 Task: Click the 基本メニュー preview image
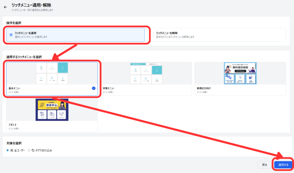52,73
